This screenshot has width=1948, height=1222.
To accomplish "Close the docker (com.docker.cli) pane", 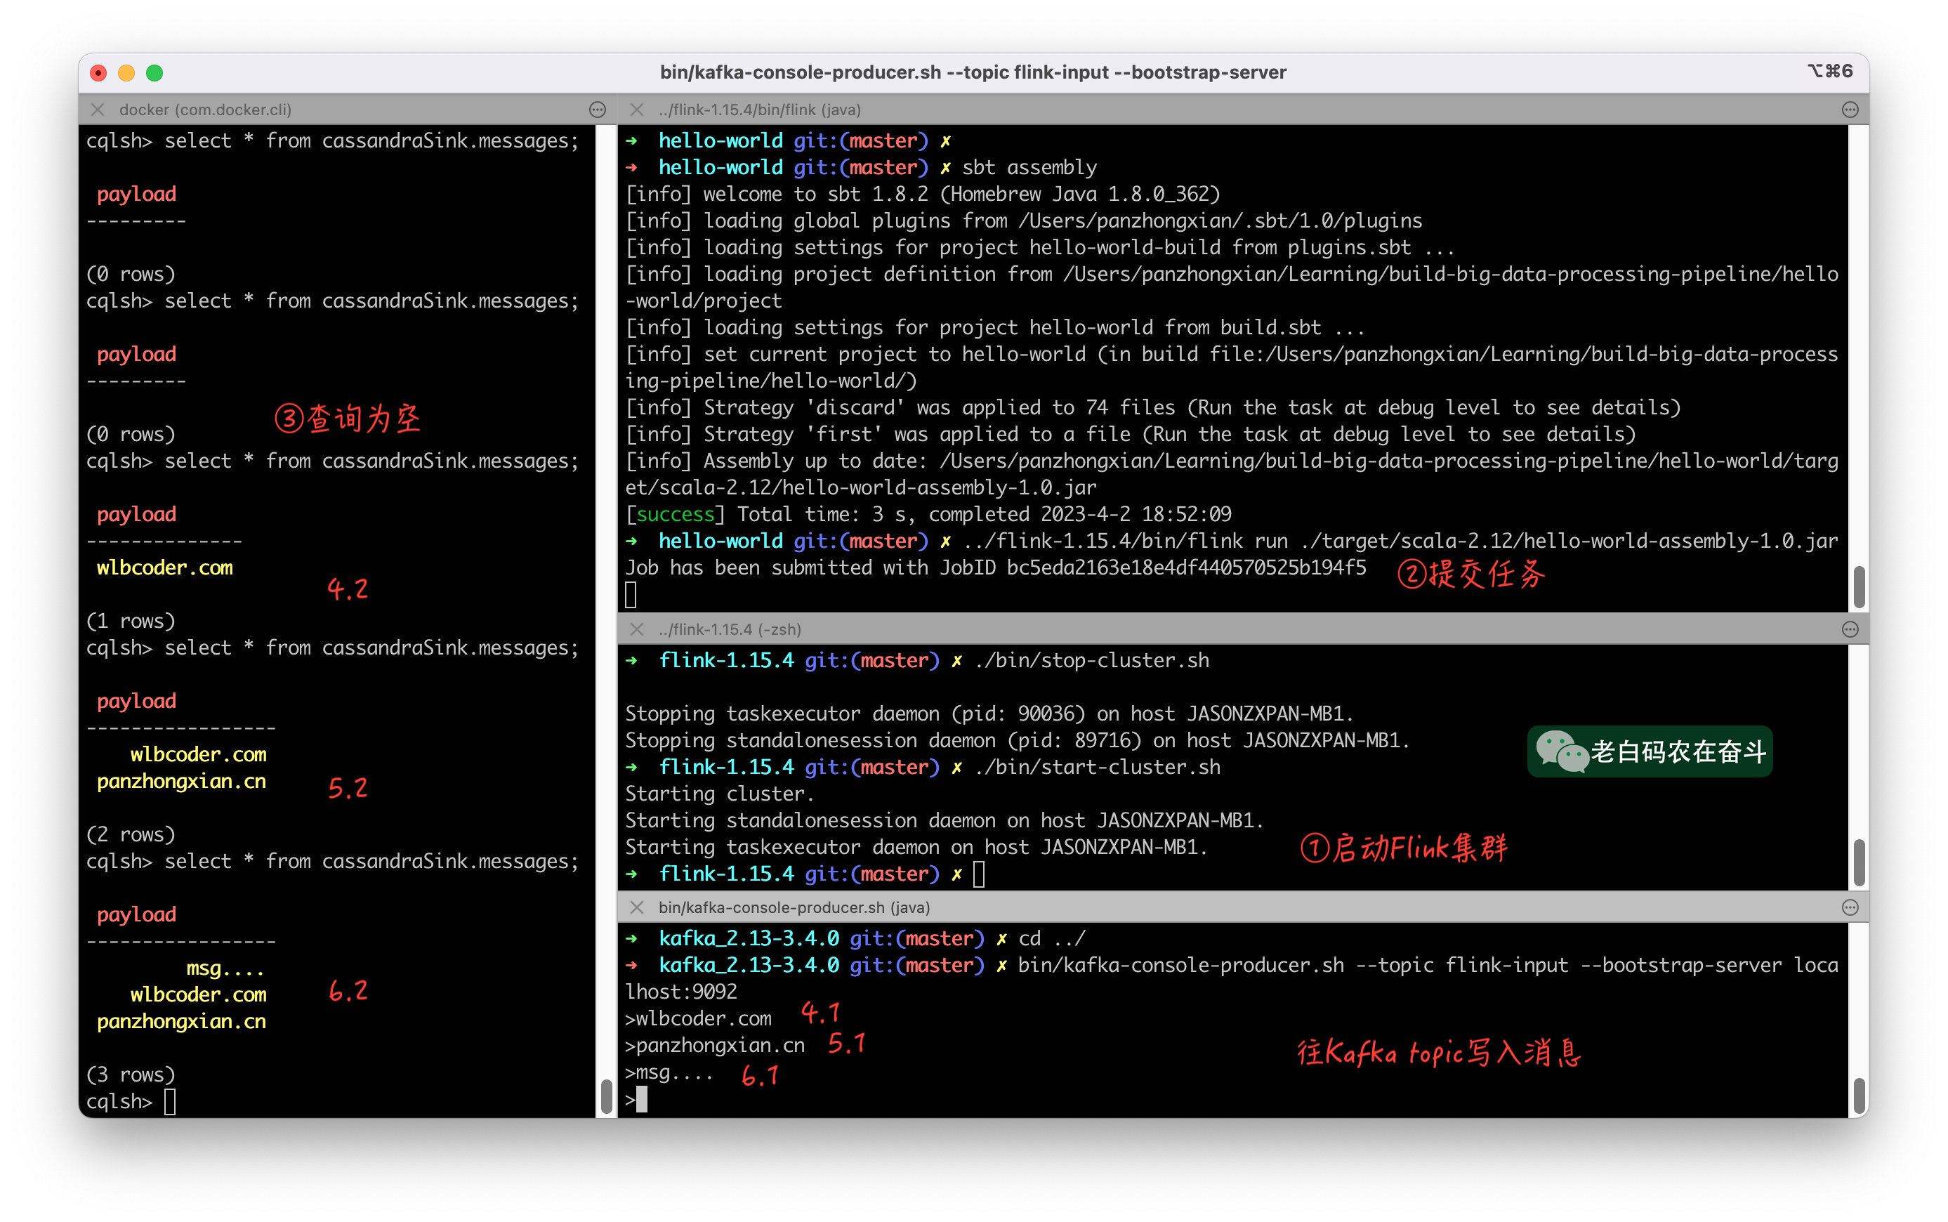I will click(x=98, y=109).
